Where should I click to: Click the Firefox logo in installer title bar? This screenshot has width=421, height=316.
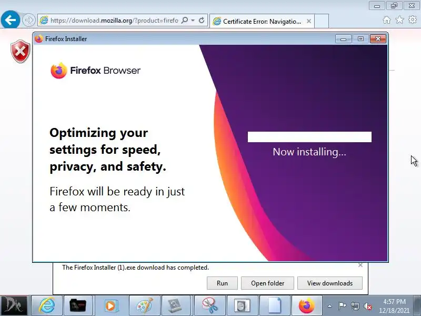39,39
